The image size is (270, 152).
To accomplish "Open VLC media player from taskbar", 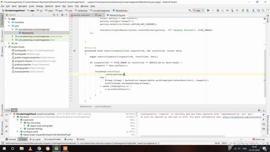I will (30, 148).
